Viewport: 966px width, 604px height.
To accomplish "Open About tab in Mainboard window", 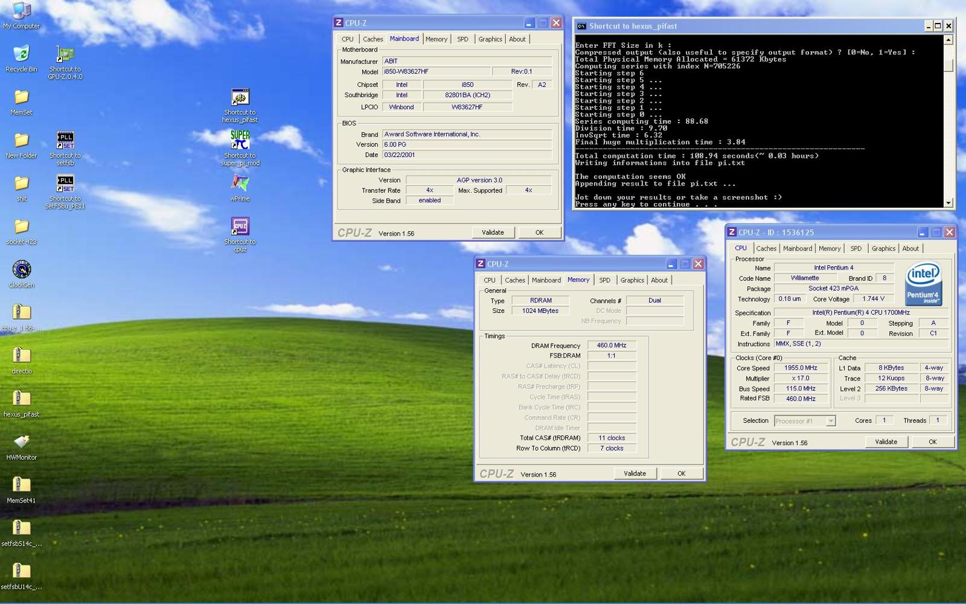I will click(x=517, y=39).
